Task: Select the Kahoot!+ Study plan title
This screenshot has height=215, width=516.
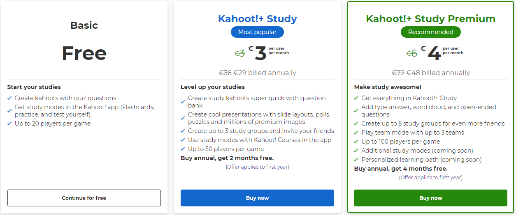Action: click(x=257, y=19)
